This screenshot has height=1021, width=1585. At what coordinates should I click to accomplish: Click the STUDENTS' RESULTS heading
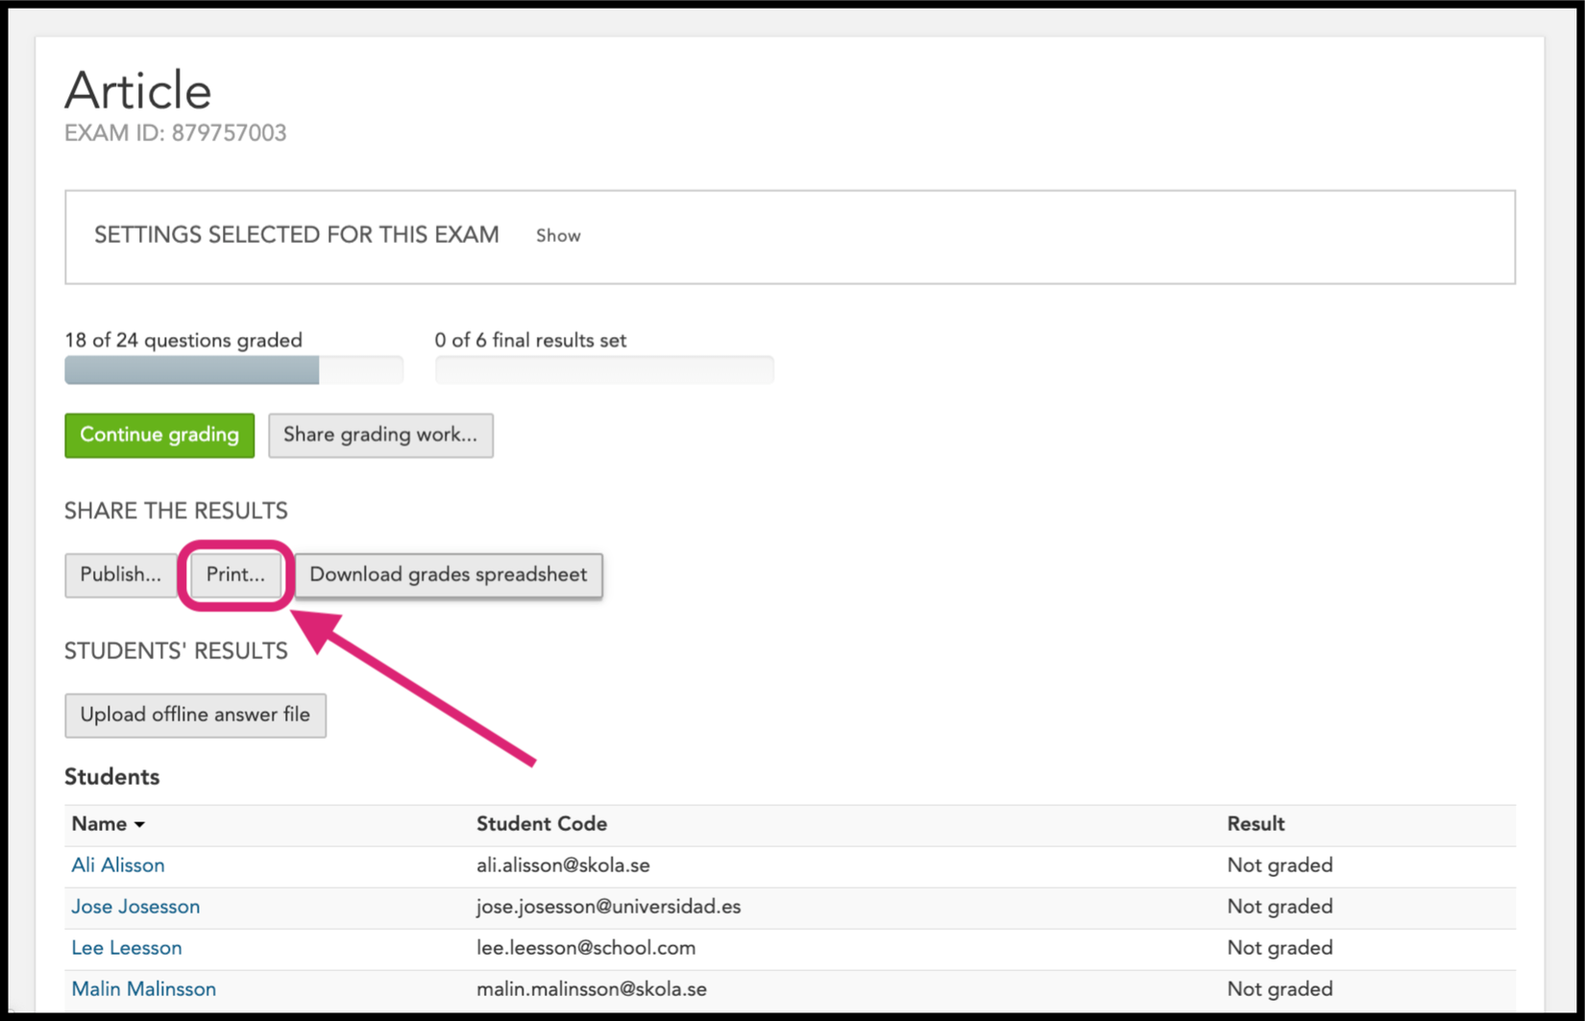point(176,651)
